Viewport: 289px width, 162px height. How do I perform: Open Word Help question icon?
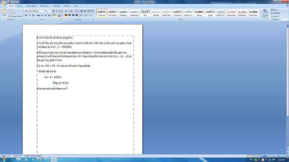tap(287, 6)
